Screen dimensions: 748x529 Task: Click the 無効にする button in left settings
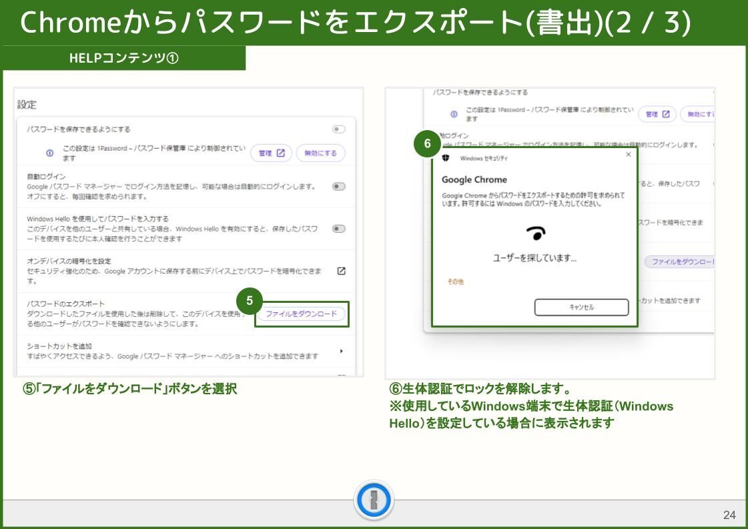point(320,153)
